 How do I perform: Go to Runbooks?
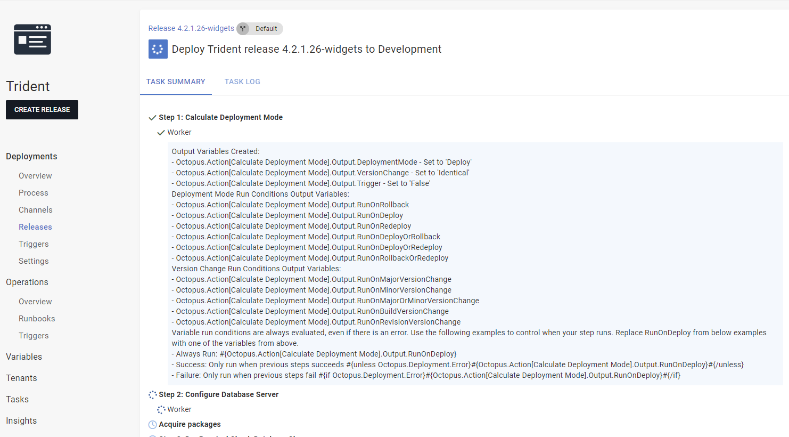(37, 319)
